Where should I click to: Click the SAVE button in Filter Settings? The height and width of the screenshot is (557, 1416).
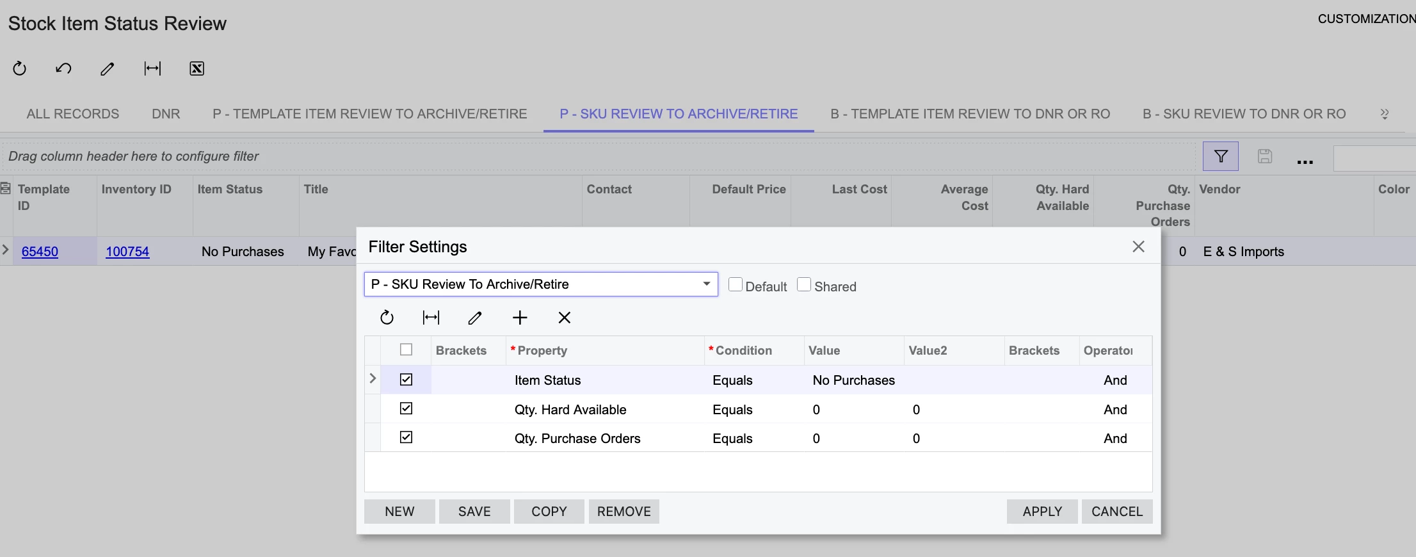474,512
